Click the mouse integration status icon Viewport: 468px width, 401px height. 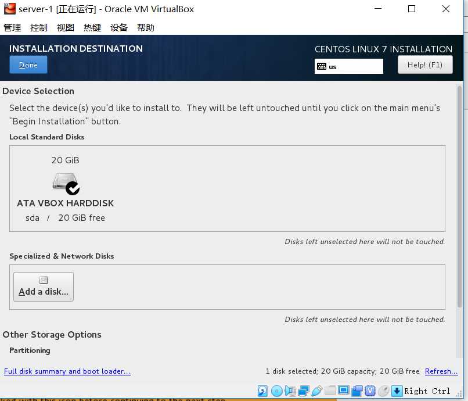click(x=384, y=391)
